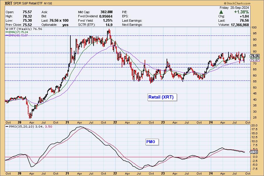The width and height of the screenshot is (264, 176).
Task: Click the 100 label on the price axis
Action: [x=254, y=28]
